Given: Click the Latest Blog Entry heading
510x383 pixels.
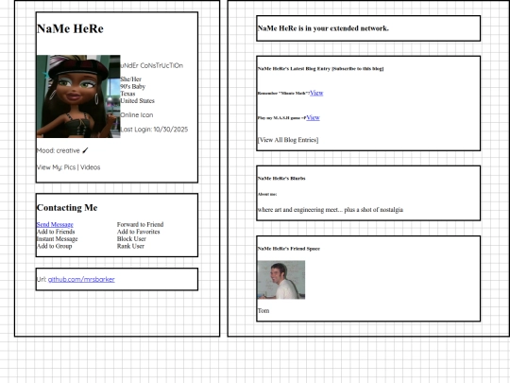Looking at the screenshot, I should (x=294, y=69).
